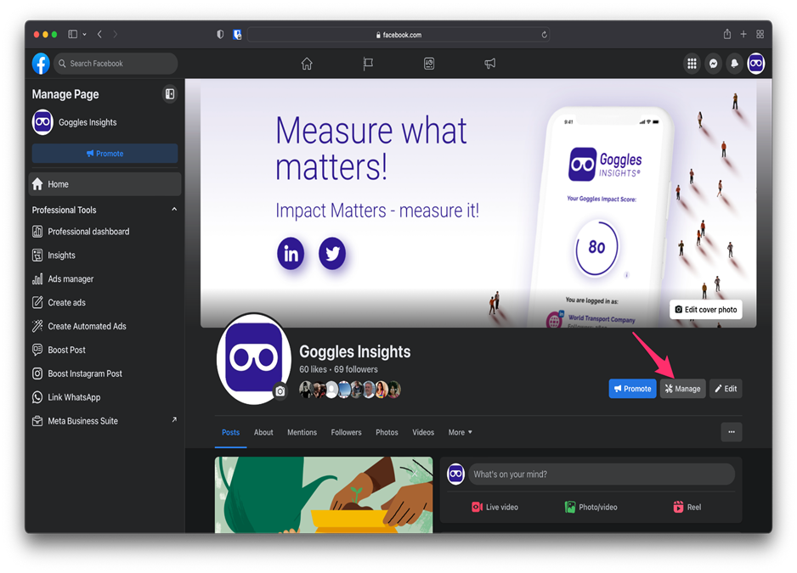797x573 pixels.
Task: Switch to the Photos tab
Action: [387, 432]
